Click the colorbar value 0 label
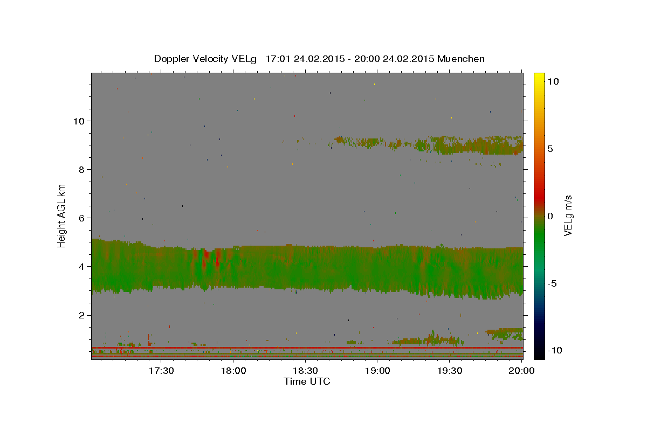The image size is (647, 431). coord(550,216)
